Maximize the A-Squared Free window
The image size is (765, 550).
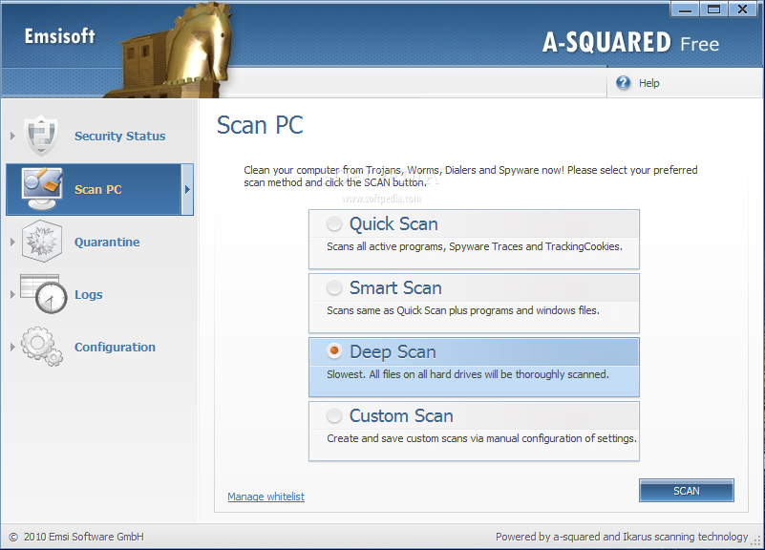(x=712, y=9)
